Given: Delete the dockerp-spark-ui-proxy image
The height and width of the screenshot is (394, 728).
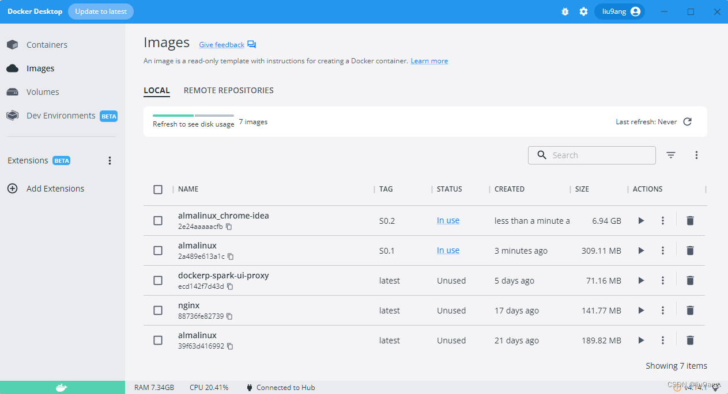Looking at the screenshot, I should [x=690, y=280].
